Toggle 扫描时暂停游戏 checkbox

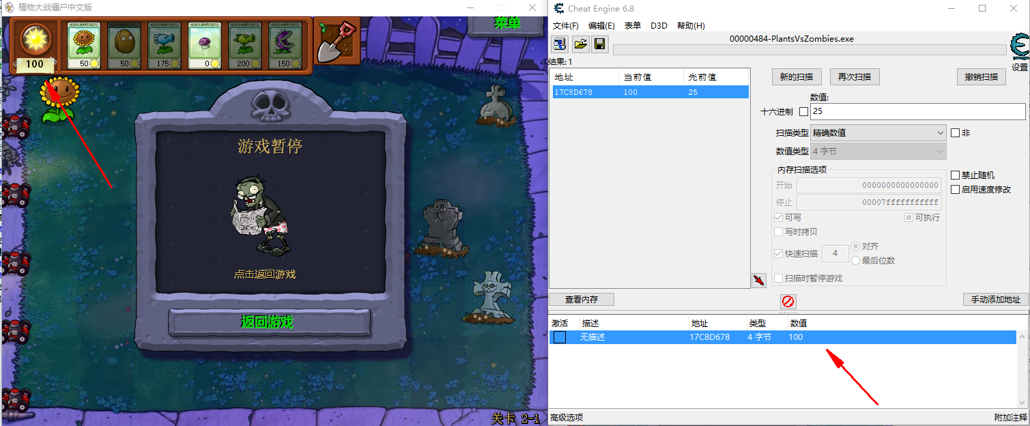pos(779,278)
